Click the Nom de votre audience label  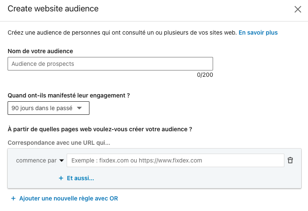tap(40, 51)
